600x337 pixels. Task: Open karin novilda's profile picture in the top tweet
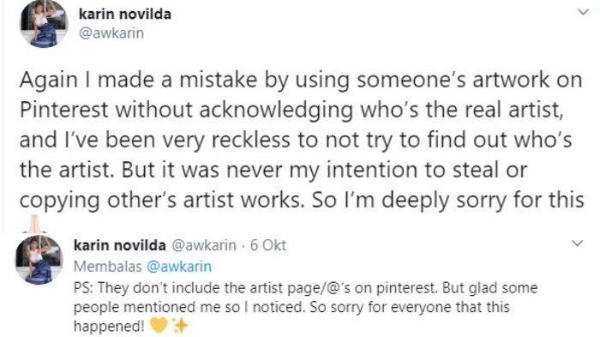[44, 24]
